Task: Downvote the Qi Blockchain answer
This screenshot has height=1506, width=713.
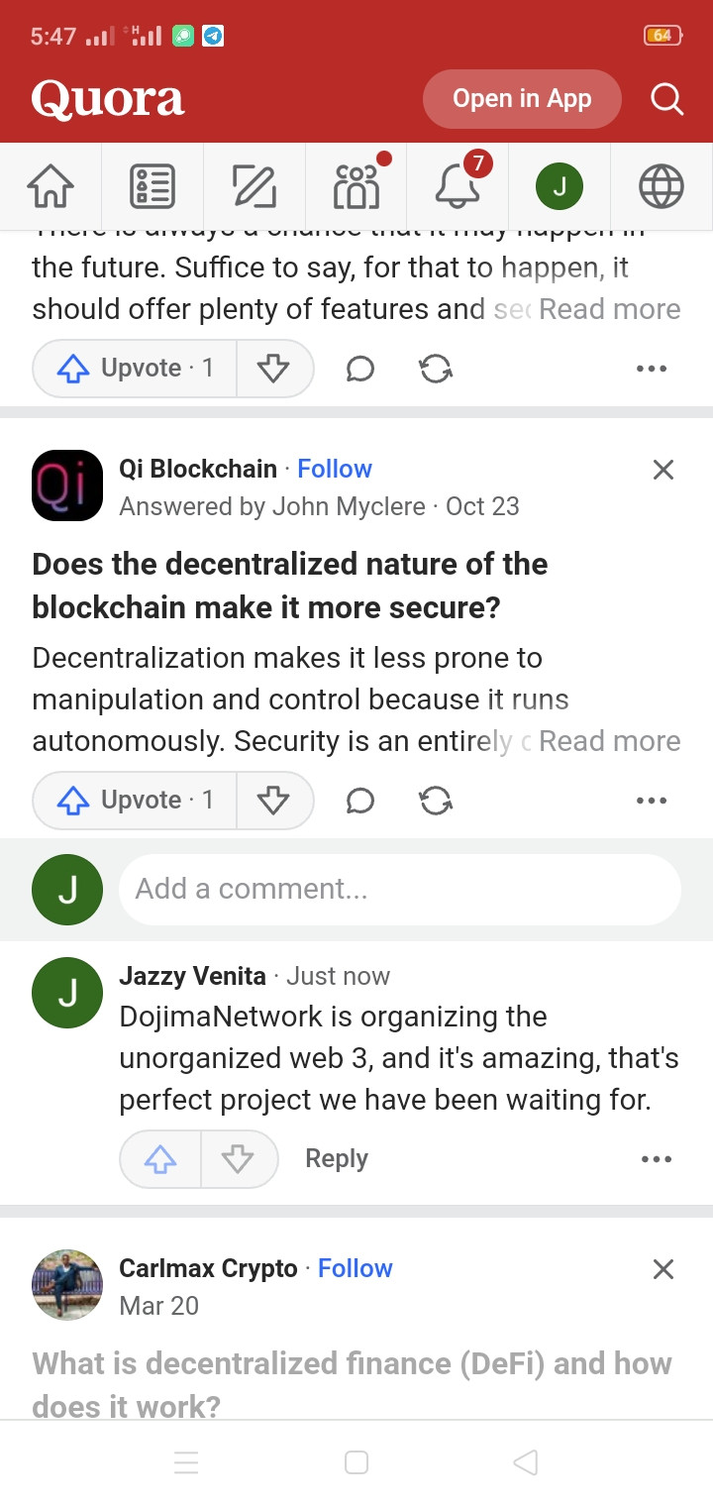Action: (x=273, y=800)
